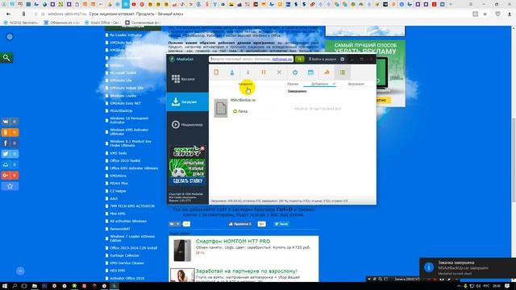Click the add torrent file icon in MediaGet toolbar
The height and width of the screenshot is (290, 516).
pyautogui.click(x=216, y=72)
